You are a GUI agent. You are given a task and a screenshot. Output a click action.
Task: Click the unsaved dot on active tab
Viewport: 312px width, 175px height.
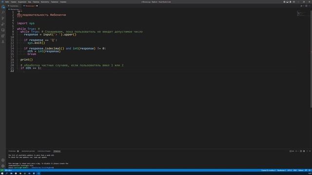[37, 6]
